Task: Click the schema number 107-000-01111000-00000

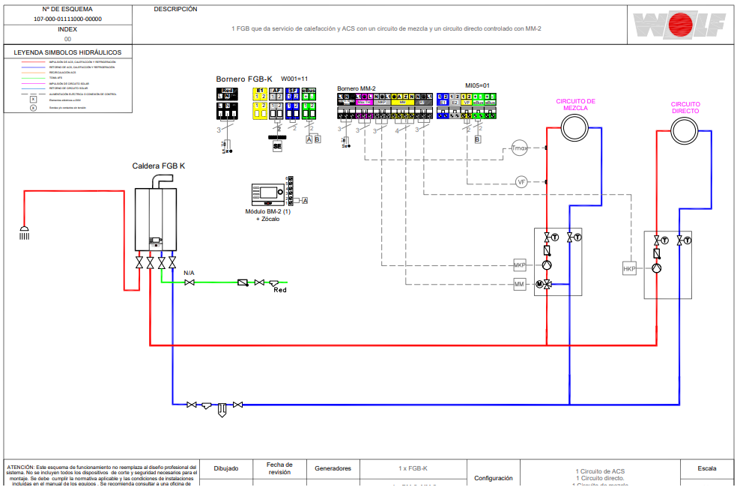Action: click(x=67, y=19)
